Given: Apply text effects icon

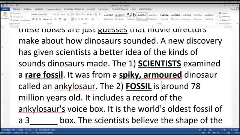Looking at the screenshot, I should [55, 19].
